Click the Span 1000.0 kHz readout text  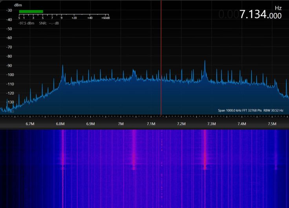point(230,111)
